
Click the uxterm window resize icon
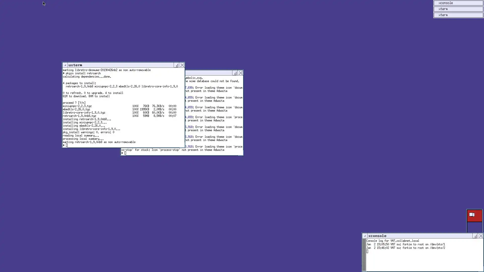pyautogui.click(x=176, y=65)
